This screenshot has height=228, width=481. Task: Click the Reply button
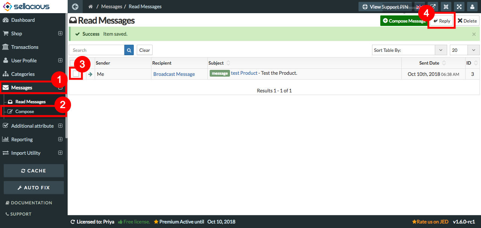[x=442, y=21]
